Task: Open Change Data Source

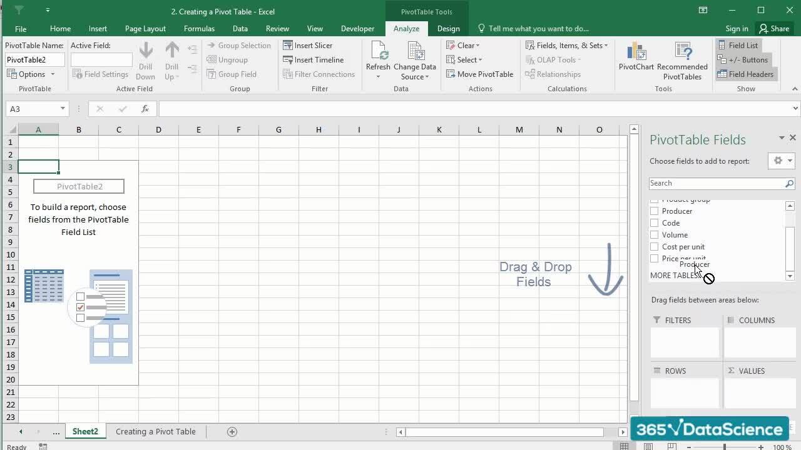Action: [x=415, y=61]
